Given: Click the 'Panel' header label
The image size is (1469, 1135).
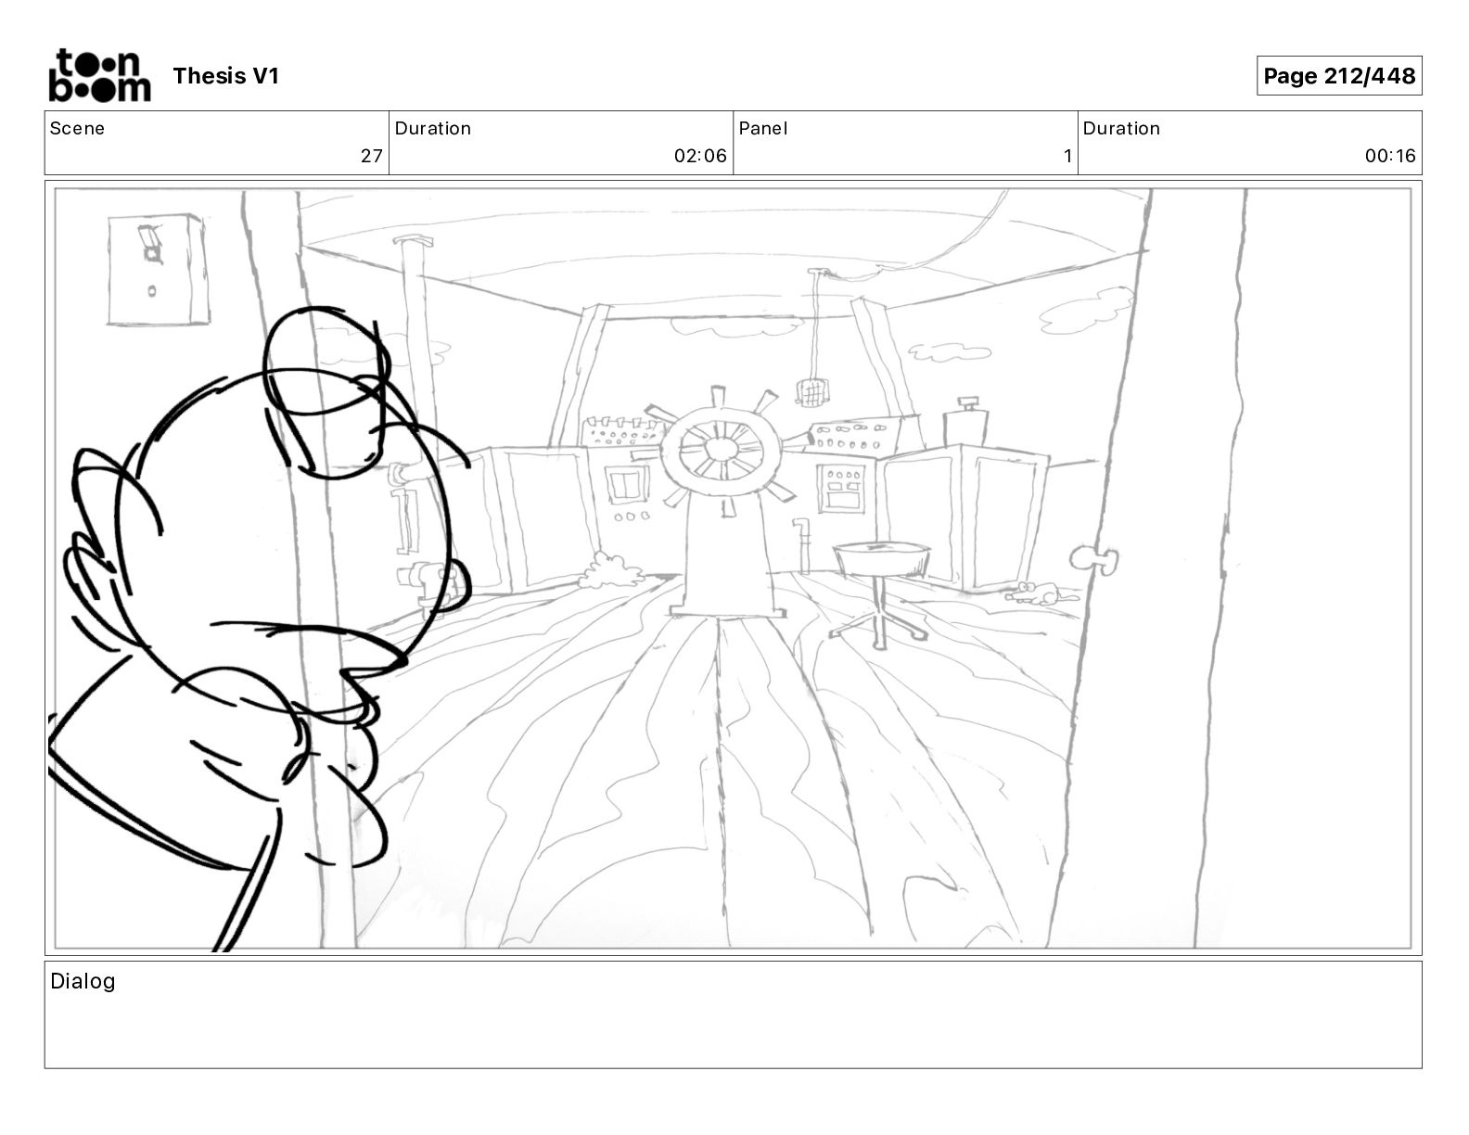Looking at the screenshot, I should 763,129.
